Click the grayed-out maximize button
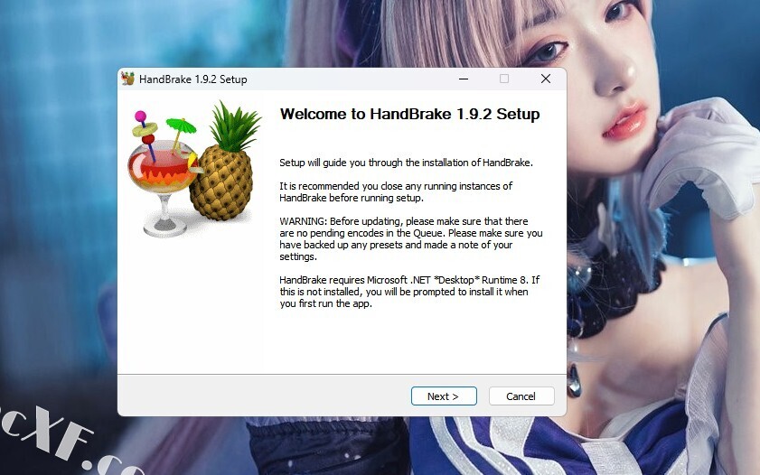 point(504,79)
